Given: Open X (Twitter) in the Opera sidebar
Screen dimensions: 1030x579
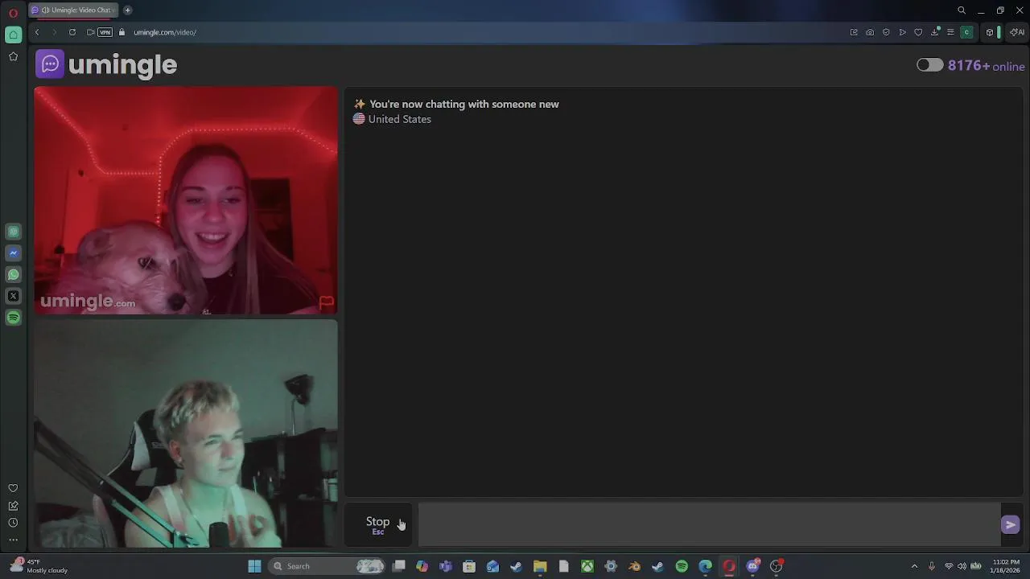Looking at the screenshot, I should pos(13,296).
